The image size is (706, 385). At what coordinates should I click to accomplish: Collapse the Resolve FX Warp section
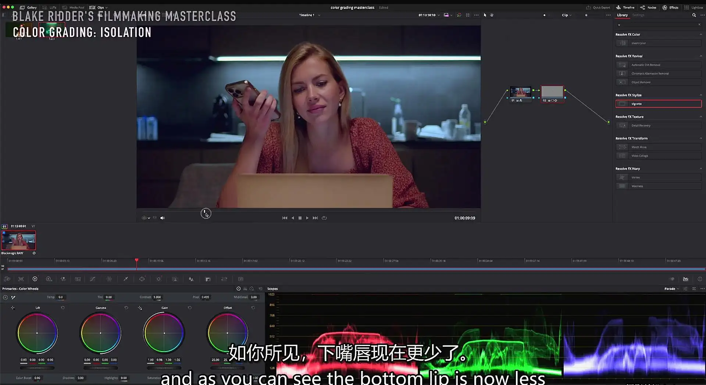pyautogui.click(x=700, y=169)
